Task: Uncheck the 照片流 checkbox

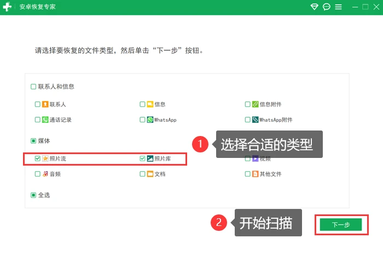Action: 38,158
